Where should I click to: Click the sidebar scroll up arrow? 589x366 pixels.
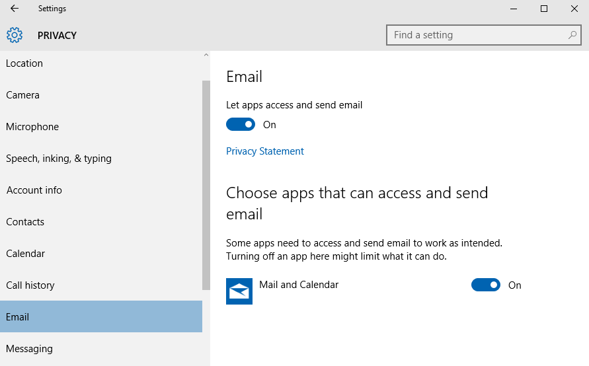pyautogui.click(x=206, y=55)
